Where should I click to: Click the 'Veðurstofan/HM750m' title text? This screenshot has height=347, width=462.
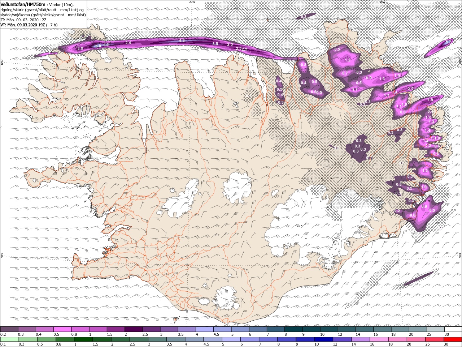23,4
